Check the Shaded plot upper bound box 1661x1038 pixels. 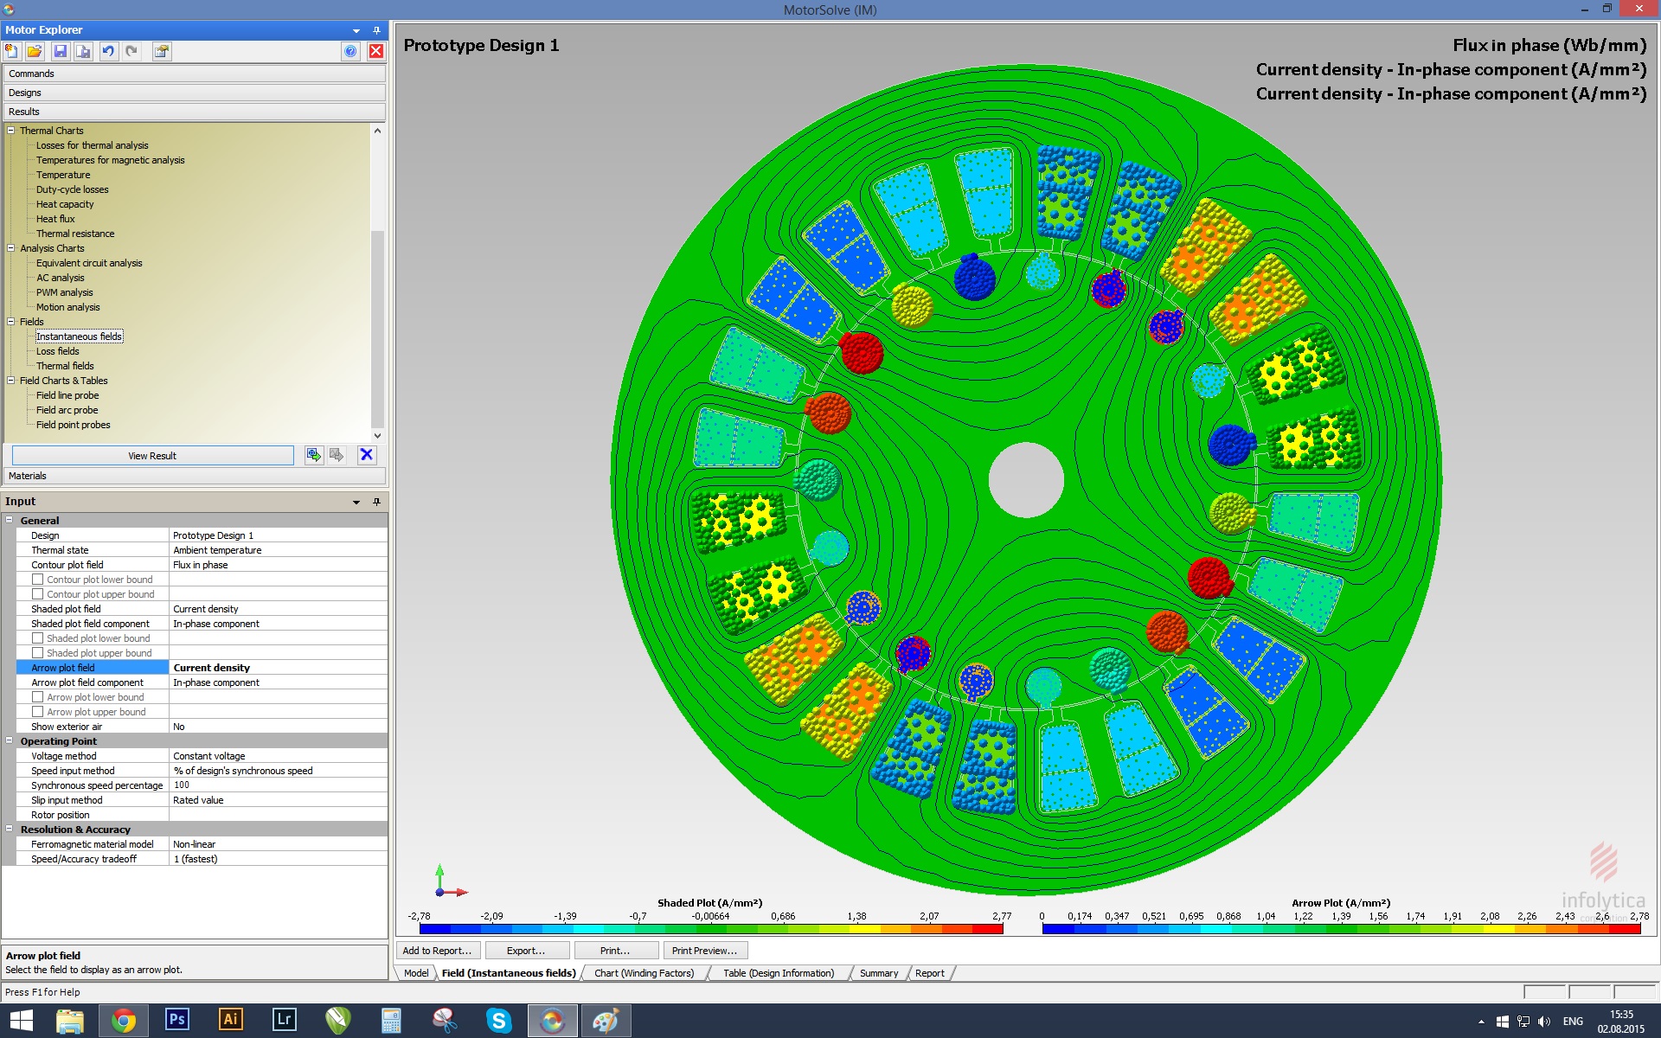click(x=38, y=653)
